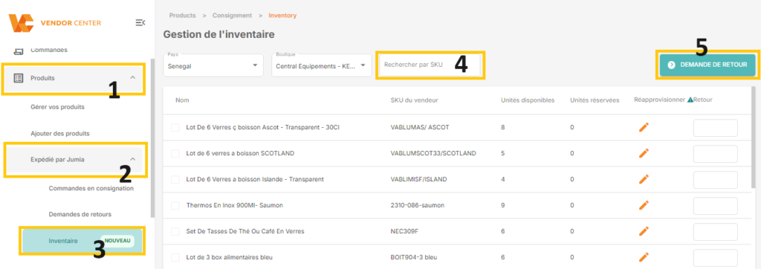Click the Produits list icon in sidebar
This screenshot has width=761, height=269.
click(x=19, y=78)
